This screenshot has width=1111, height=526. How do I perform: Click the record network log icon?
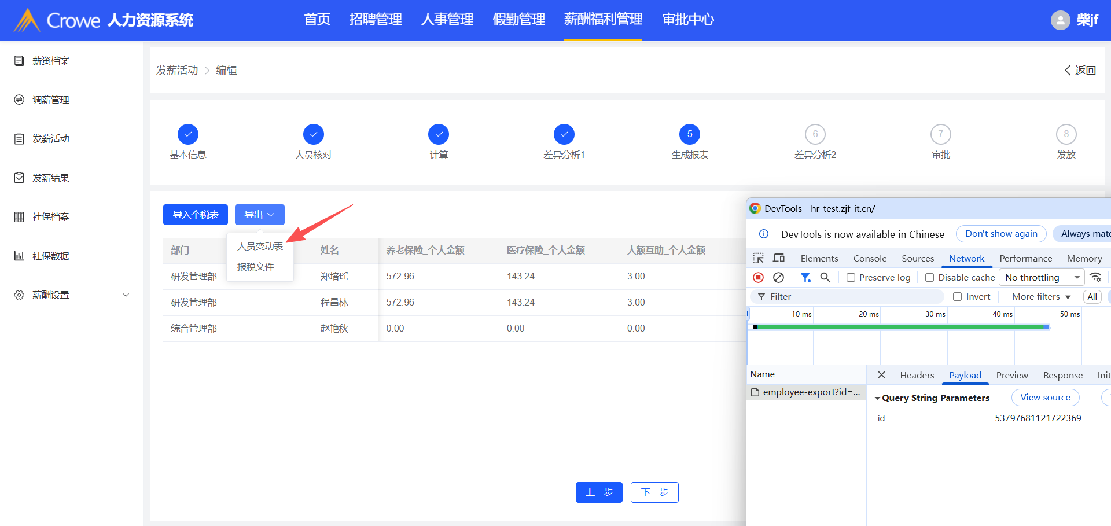click(x=758, y=278)
